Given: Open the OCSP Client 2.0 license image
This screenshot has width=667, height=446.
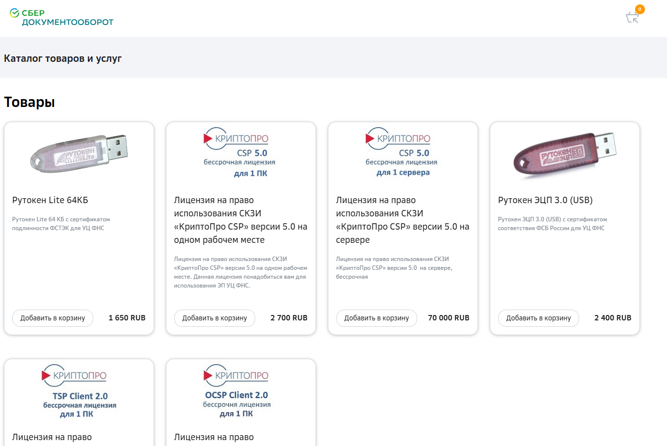Looking at the screenshot, I should pos(237,391).
